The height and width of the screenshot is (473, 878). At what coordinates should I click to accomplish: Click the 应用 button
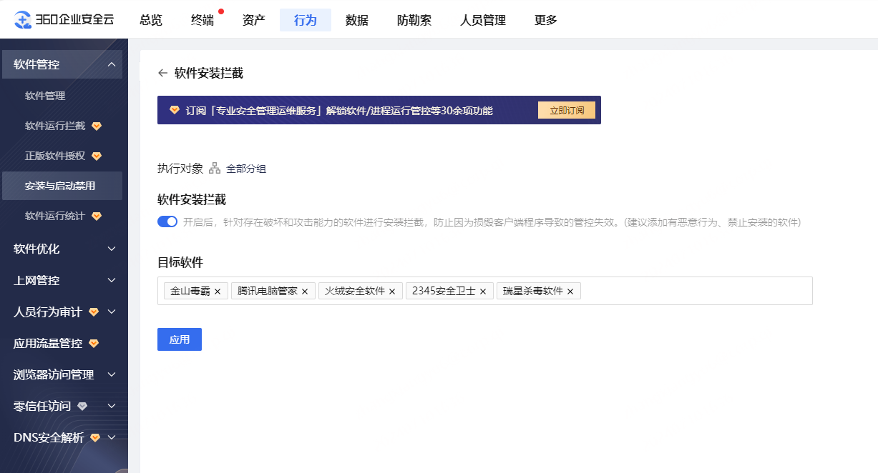tap(180, 339)
